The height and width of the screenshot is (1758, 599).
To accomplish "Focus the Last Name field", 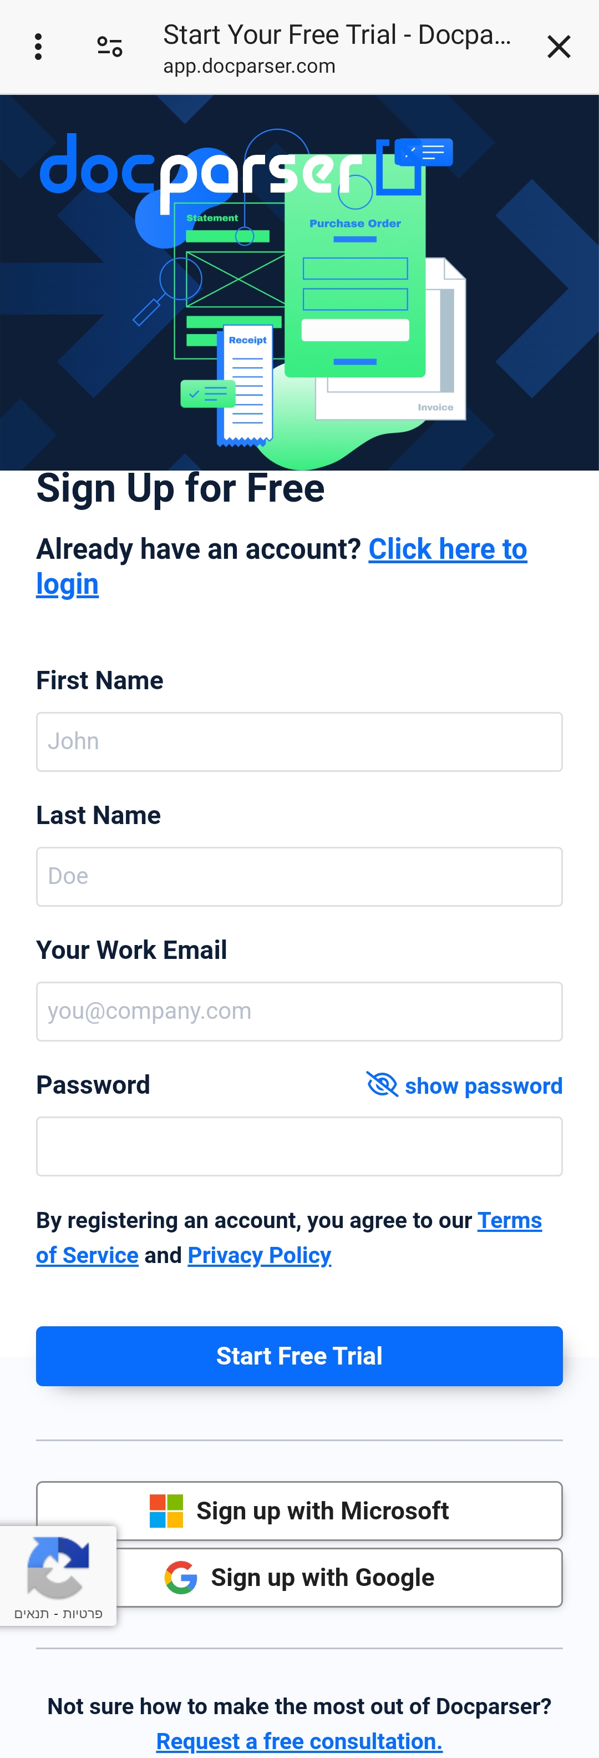I will coord(299,876).
